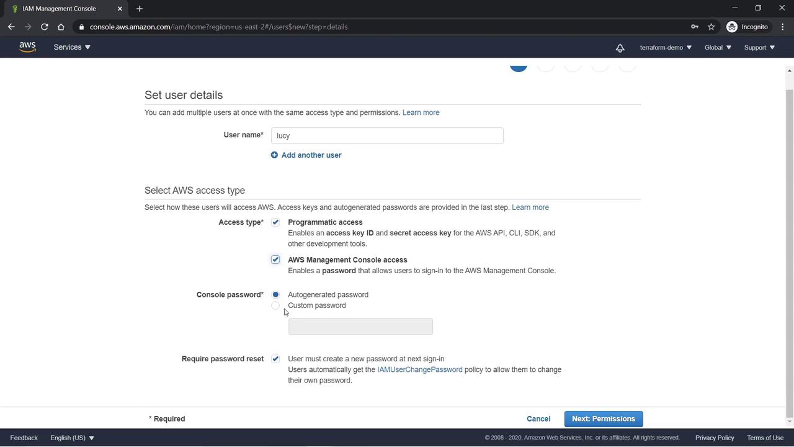The image size is (794, 447).
Task: Toggle AWS Management Console access checkbox
Action: [x=275, y=260]
